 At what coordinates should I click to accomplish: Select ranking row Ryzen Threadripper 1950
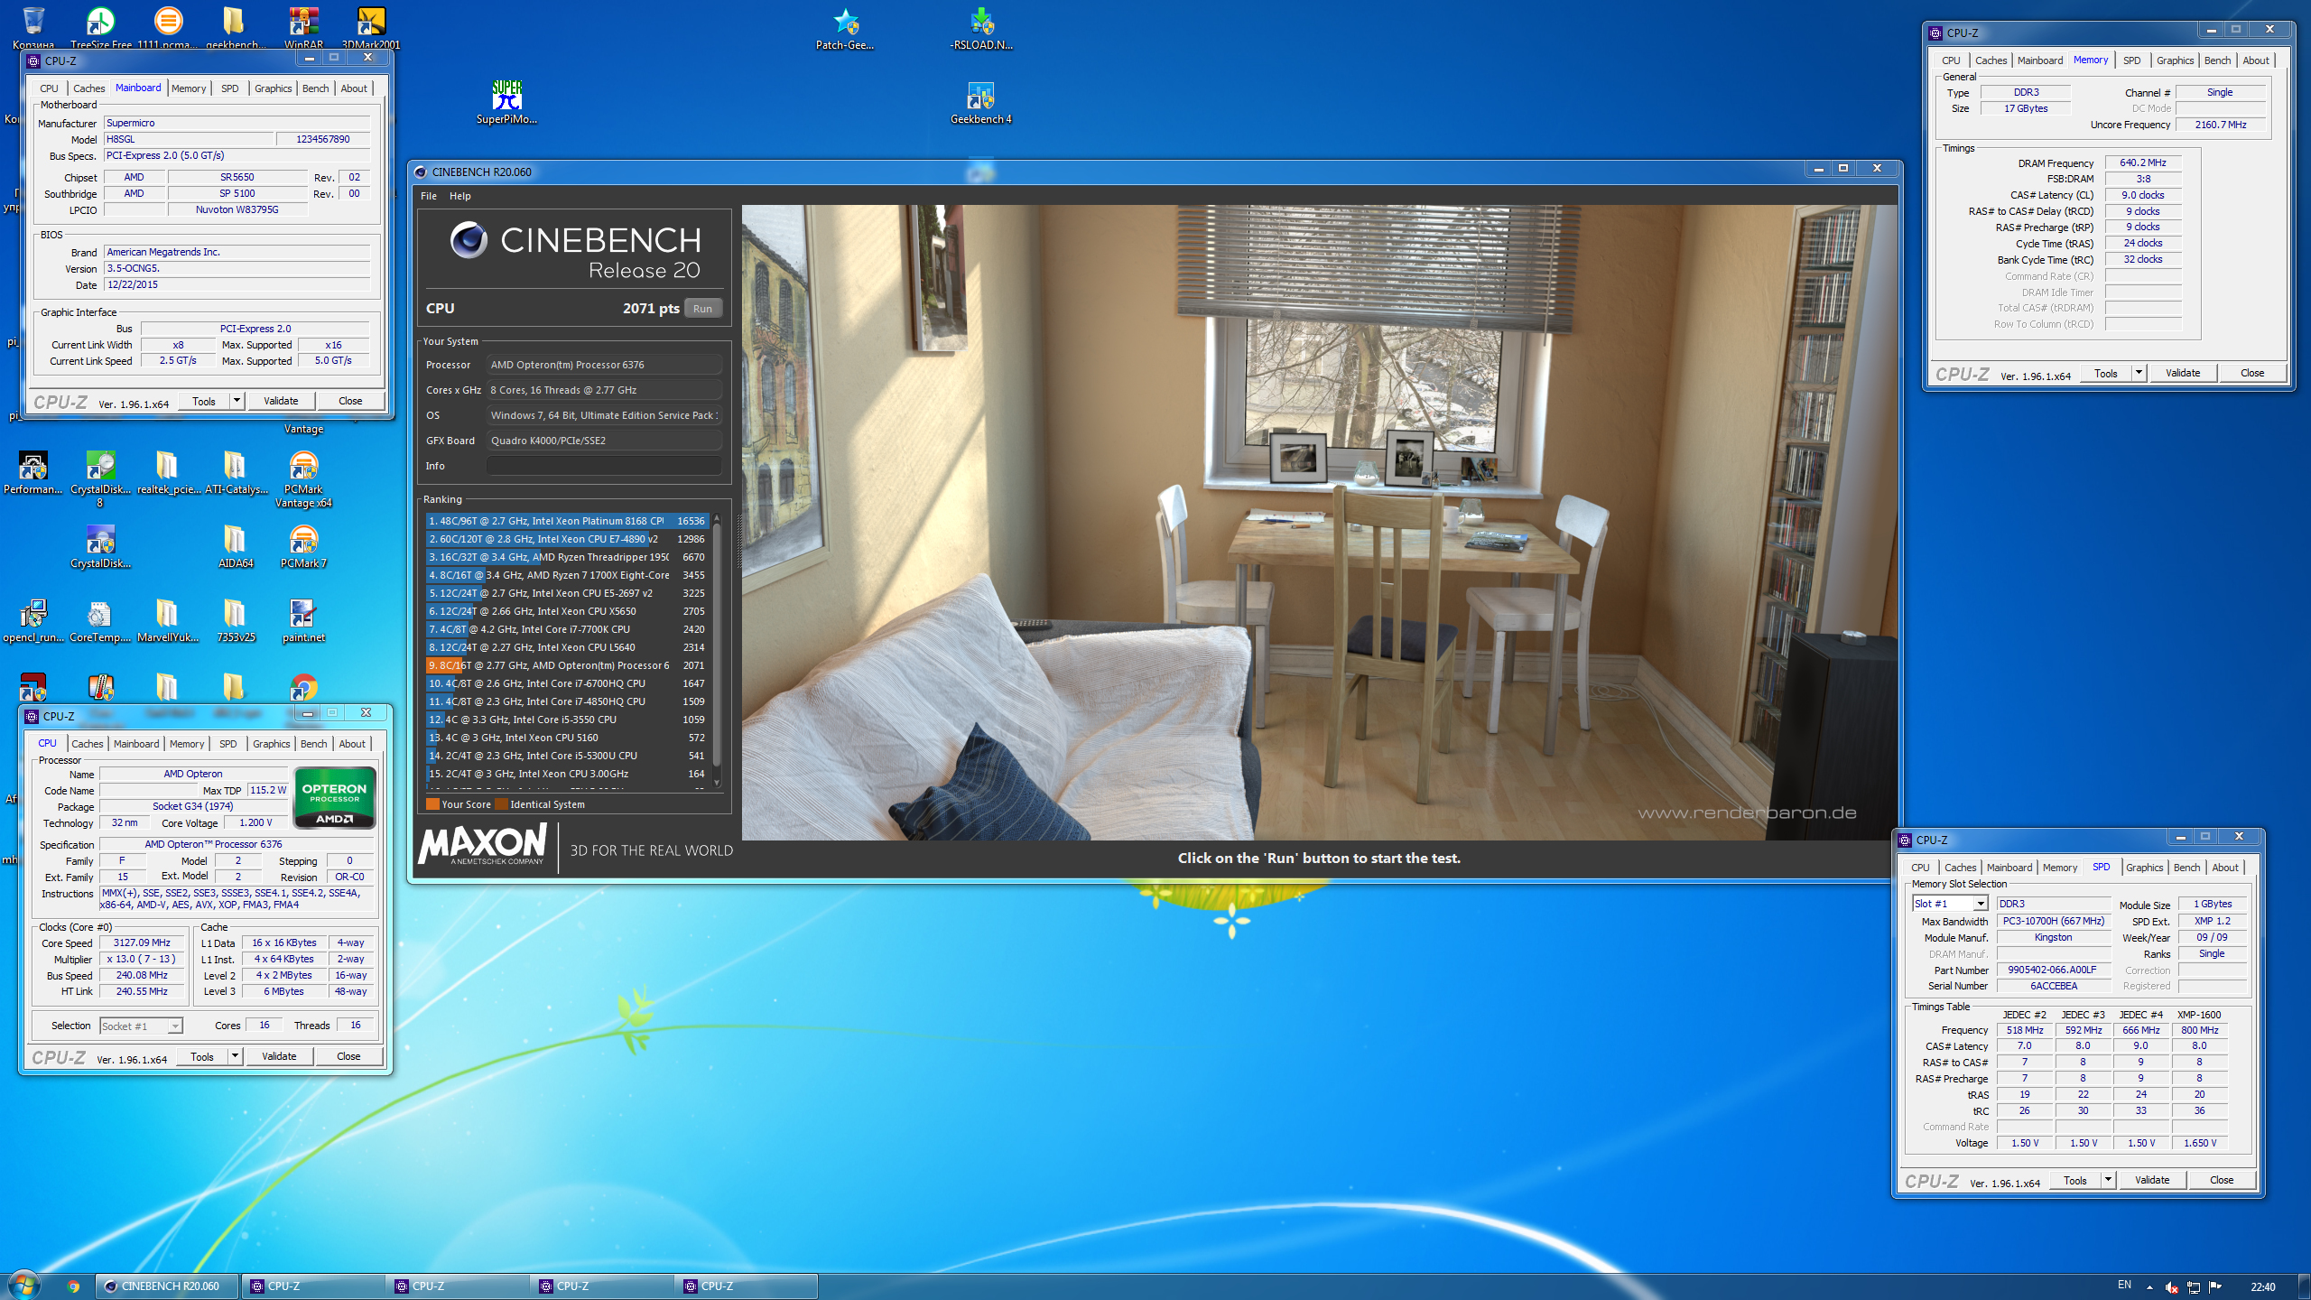coord(567,557)
